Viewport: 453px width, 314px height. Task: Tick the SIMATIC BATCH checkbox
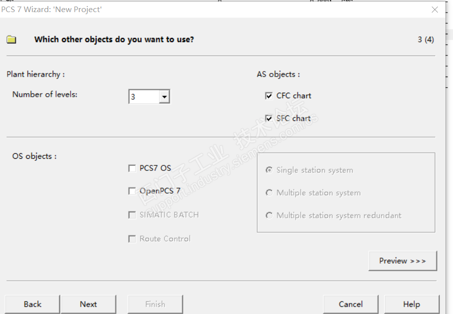tap(132, 215)
